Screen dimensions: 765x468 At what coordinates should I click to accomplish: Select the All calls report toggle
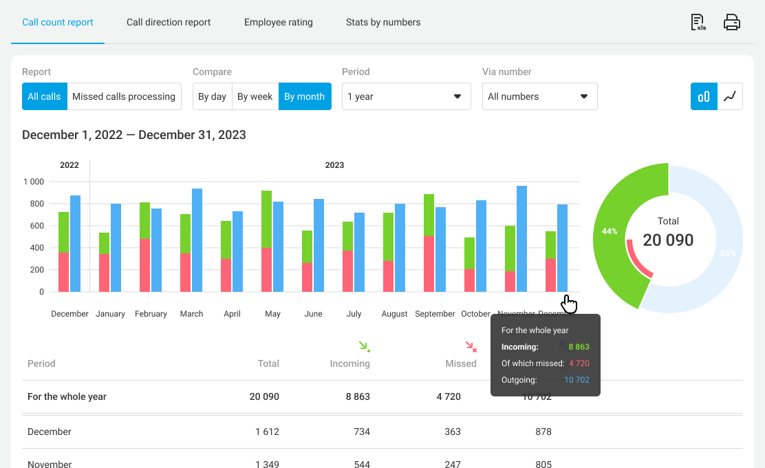[44, 96]
